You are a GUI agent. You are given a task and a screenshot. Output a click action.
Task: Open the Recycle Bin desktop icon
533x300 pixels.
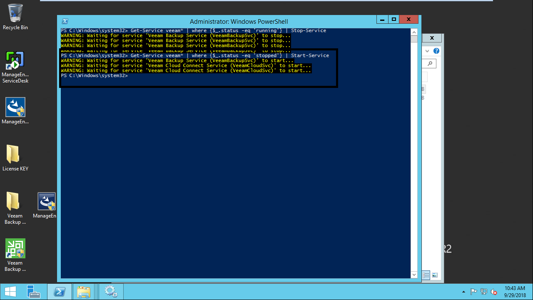pyautogui.click(x=15, y=14)
